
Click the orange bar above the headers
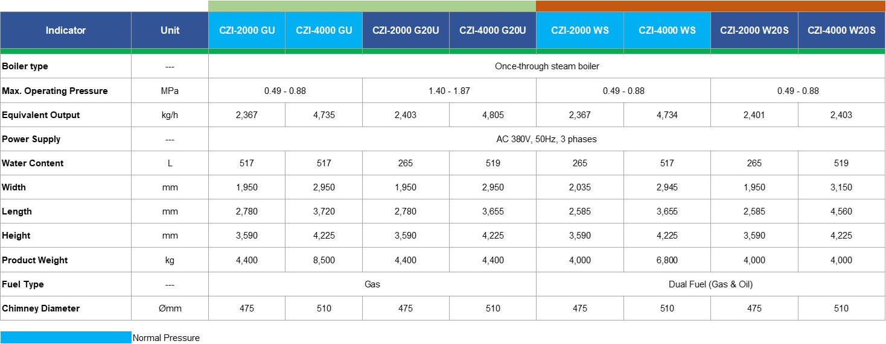710,6
